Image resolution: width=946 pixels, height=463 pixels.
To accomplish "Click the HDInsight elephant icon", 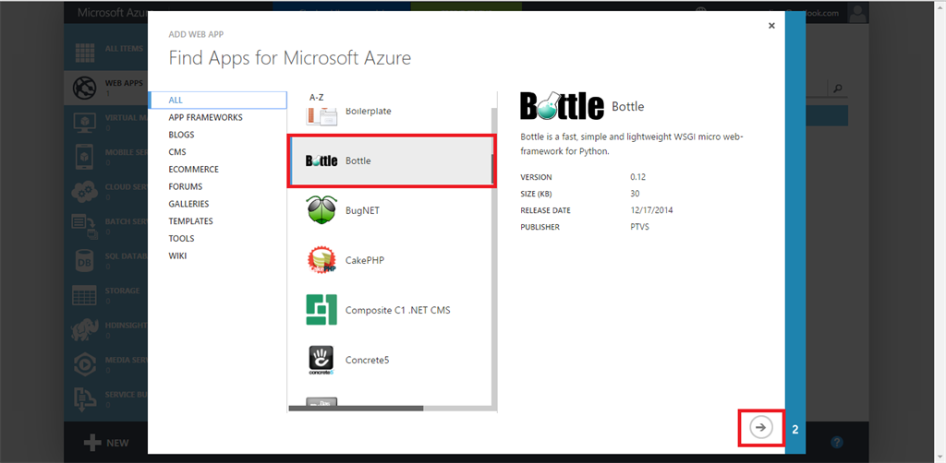I will point(85,330).
